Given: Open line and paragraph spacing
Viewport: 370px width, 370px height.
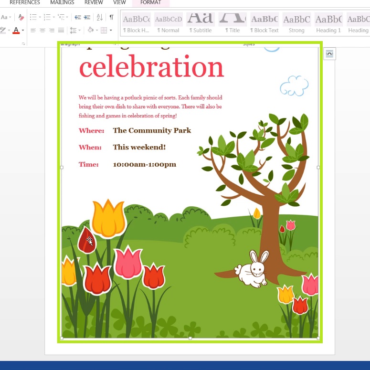Looking at the screenshot, I should (x=74, y=30).
